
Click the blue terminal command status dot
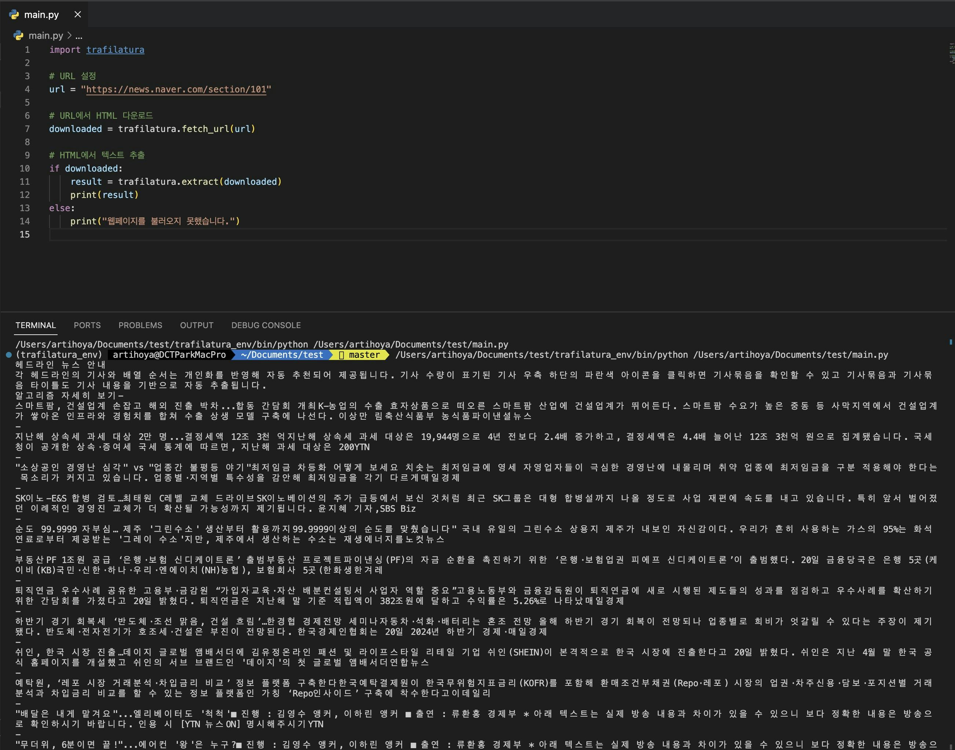click(9, 355)
